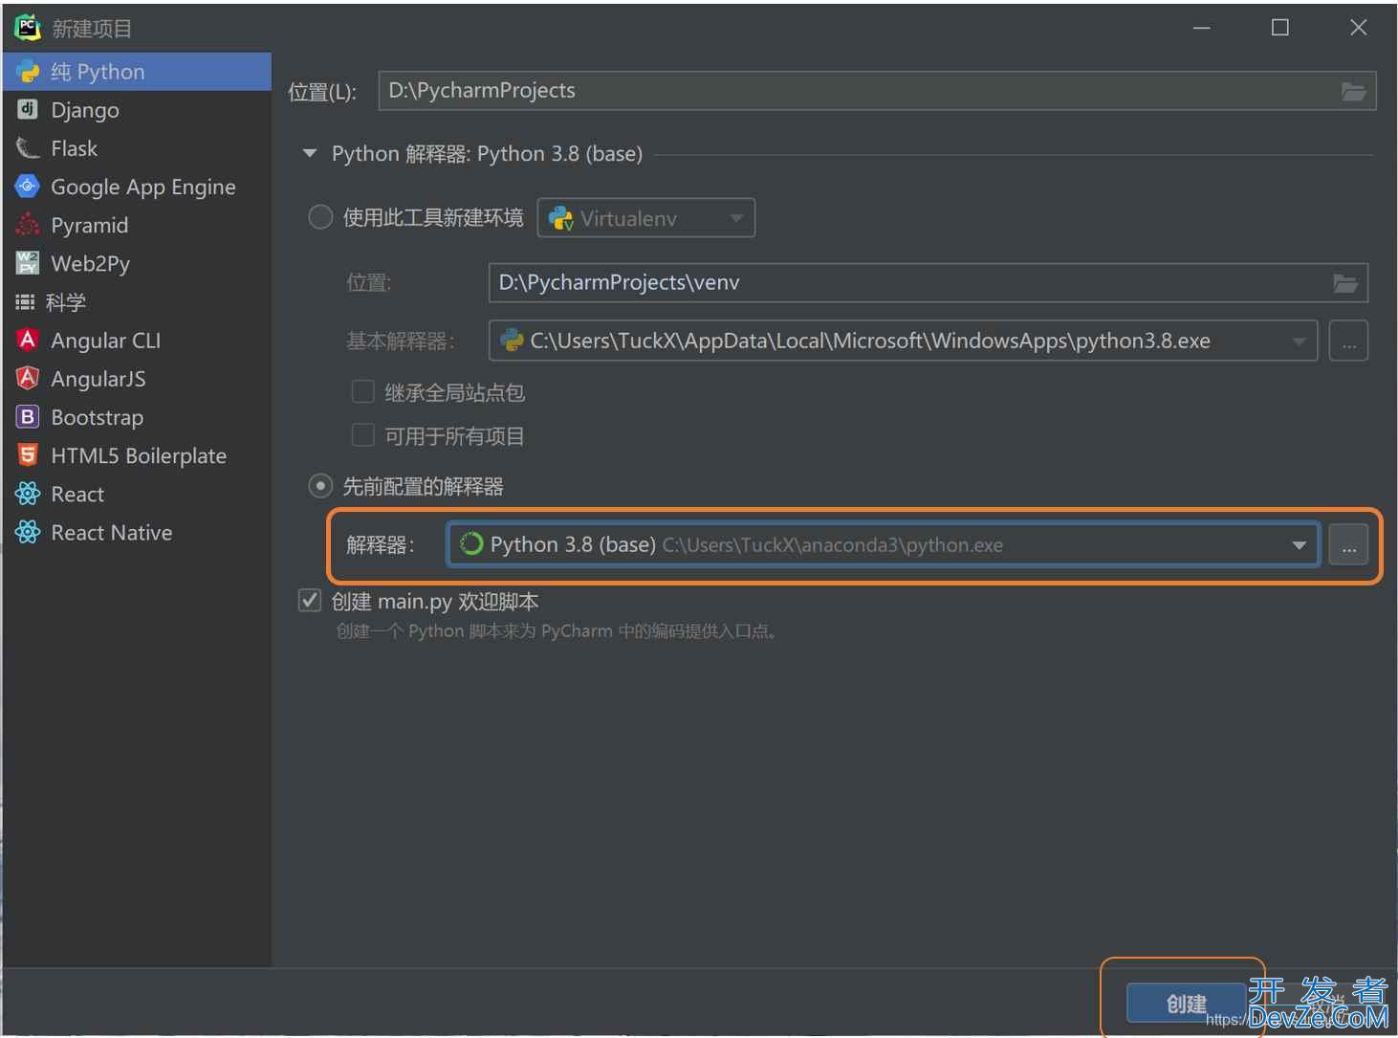
Task: Click the 创建 button
Action: click(1186, 1004)
